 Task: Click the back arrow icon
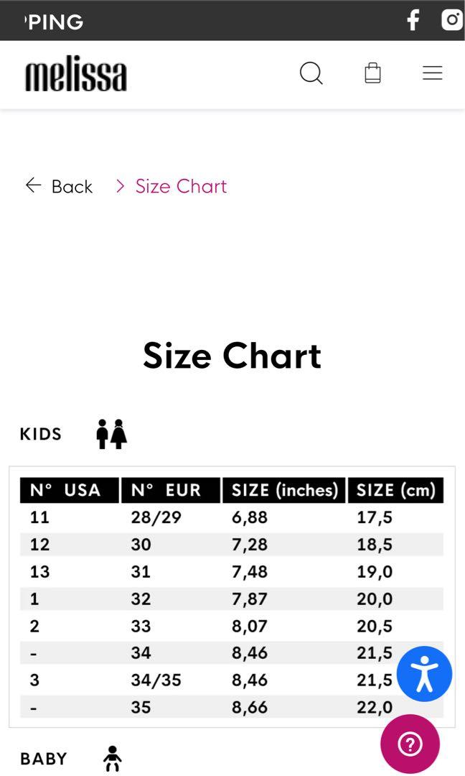pyautogui.click(x=33, y=185)
